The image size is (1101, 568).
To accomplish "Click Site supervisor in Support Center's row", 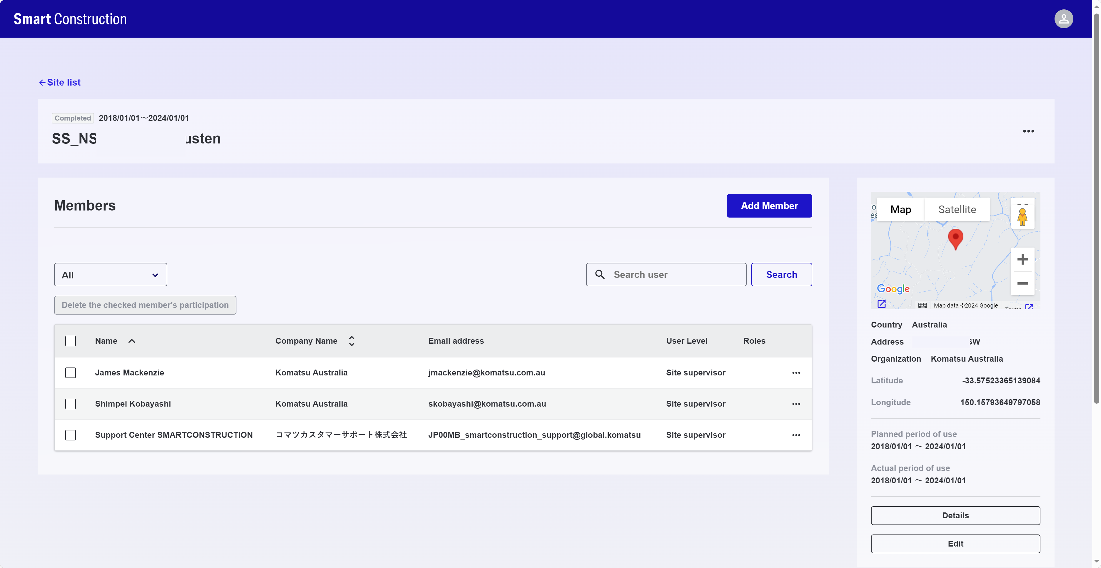I will tap(695, 435).
